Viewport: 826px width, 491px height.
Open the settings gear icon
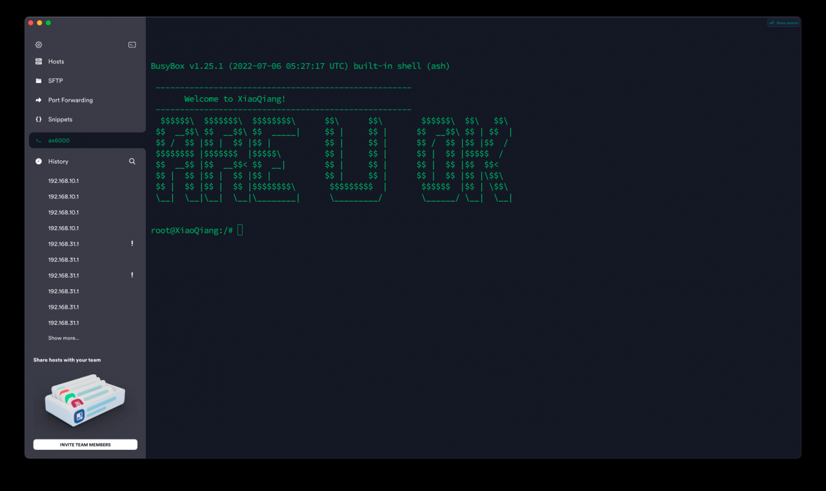[39, 44]
